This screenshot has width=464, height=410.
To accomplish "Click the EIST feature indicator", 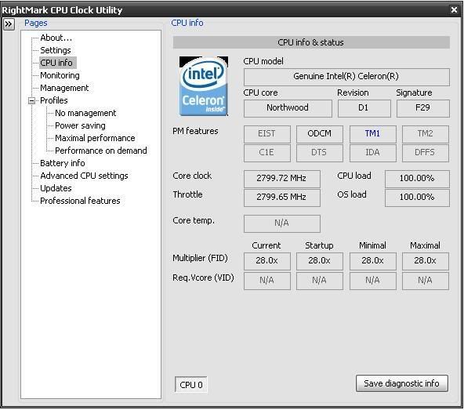I will [x=267, y=134].
